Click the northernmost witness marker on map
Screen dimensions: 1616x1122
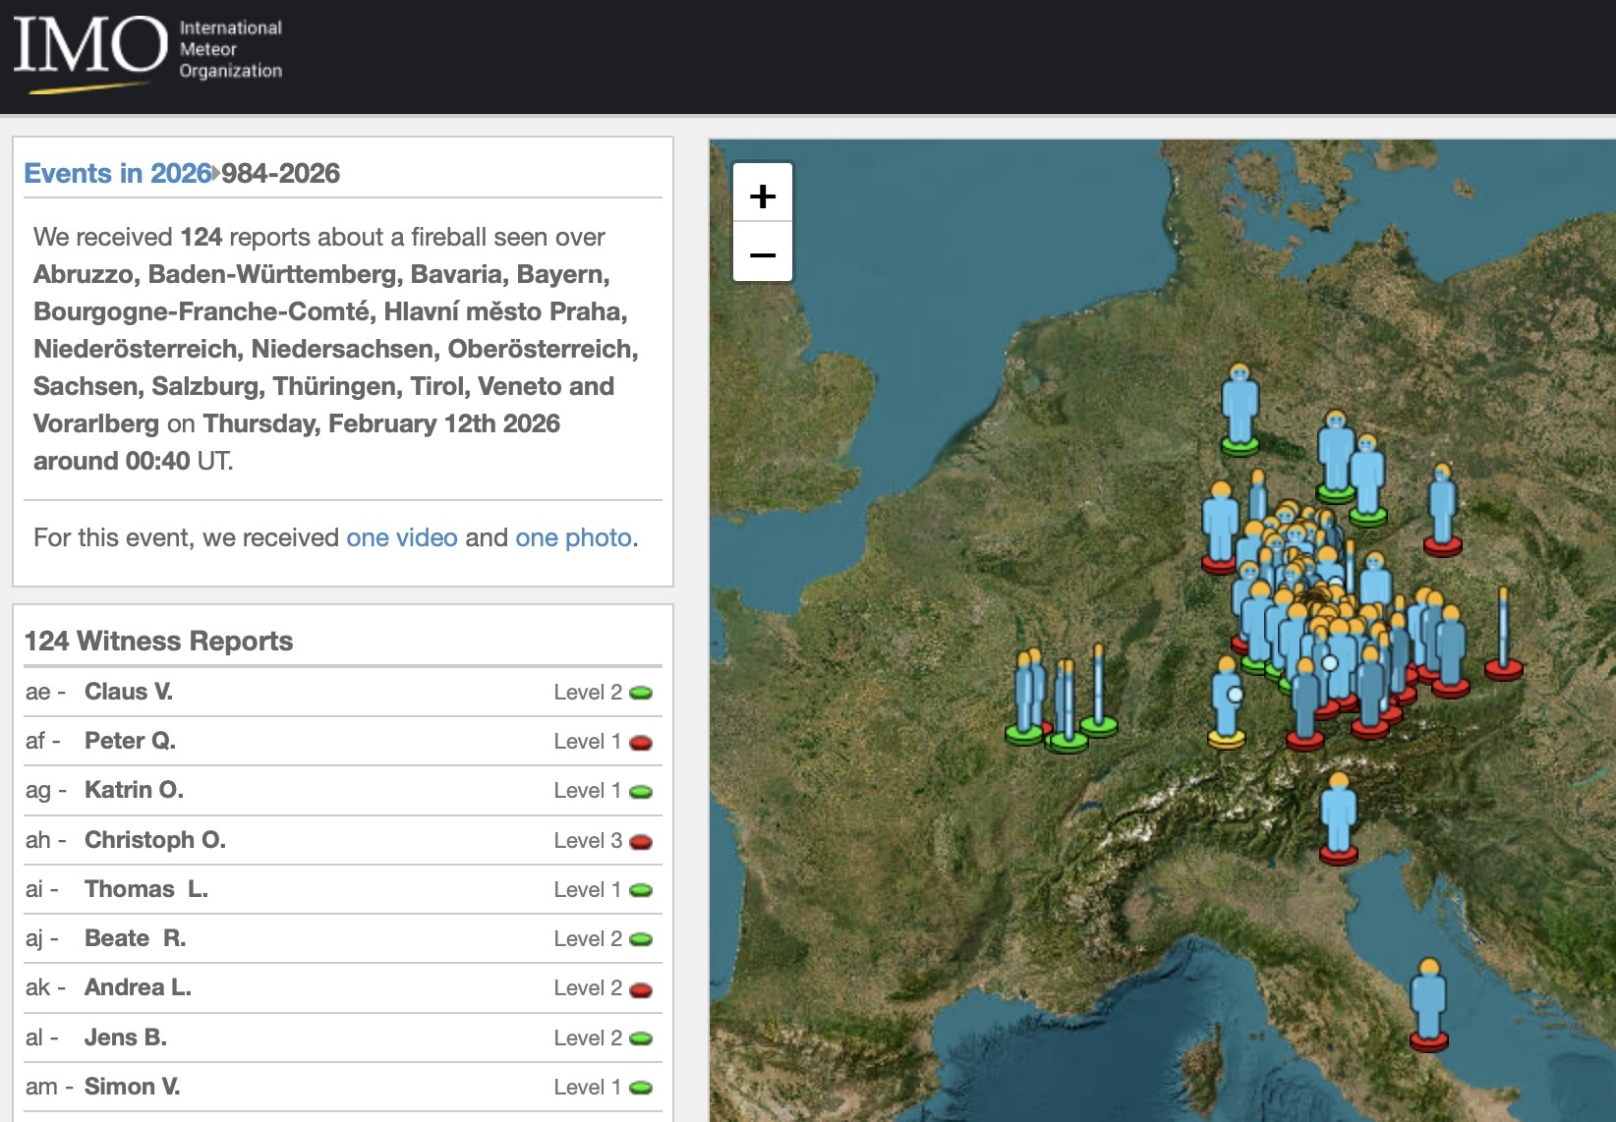click(1240, 408)
